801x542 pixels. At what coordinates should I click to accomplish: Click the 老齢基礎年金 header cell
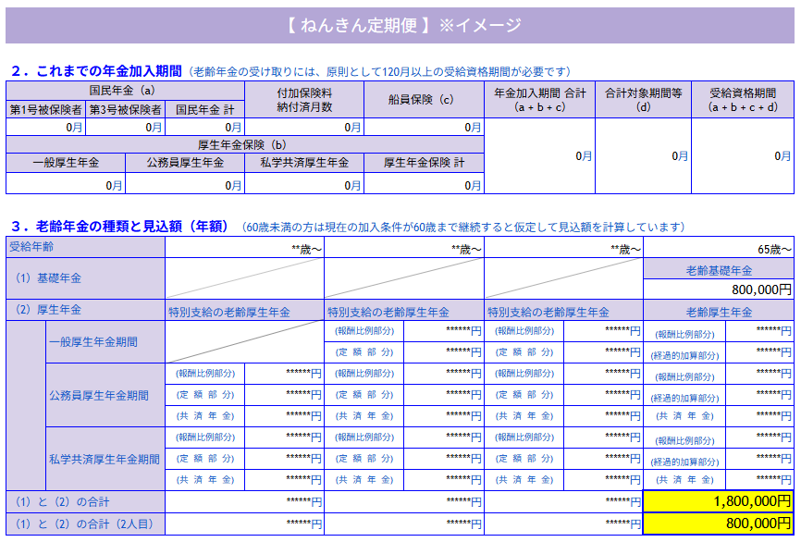(x=719, y=270)
